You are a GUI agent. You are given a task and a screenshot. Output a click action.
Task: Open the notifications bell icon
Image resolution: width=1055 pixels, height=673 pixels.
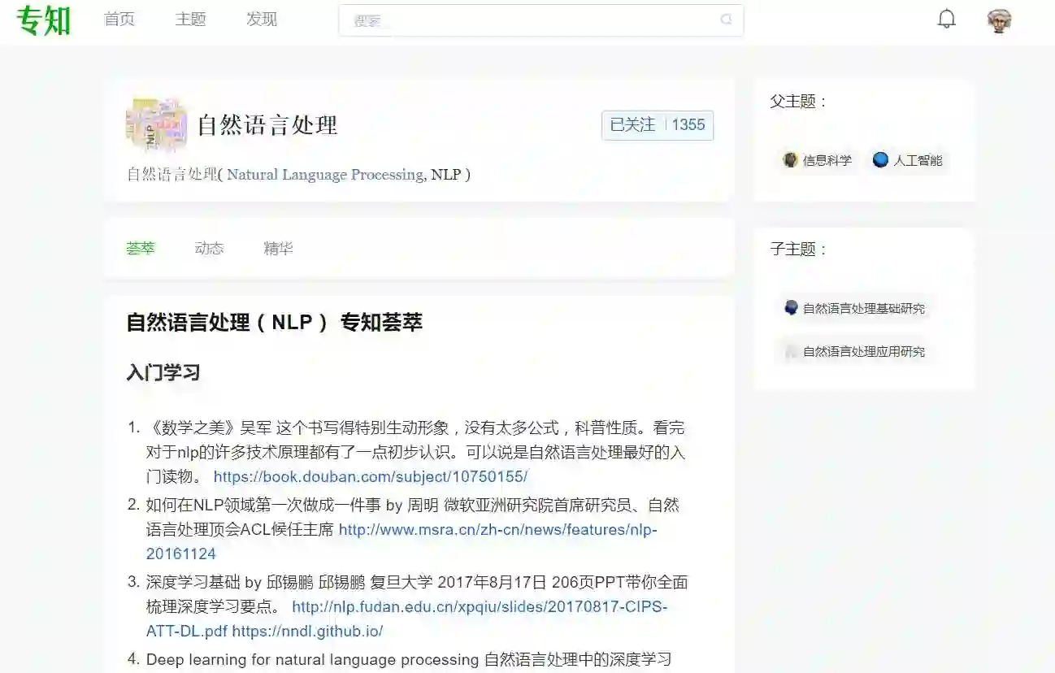tap(946, 20)
